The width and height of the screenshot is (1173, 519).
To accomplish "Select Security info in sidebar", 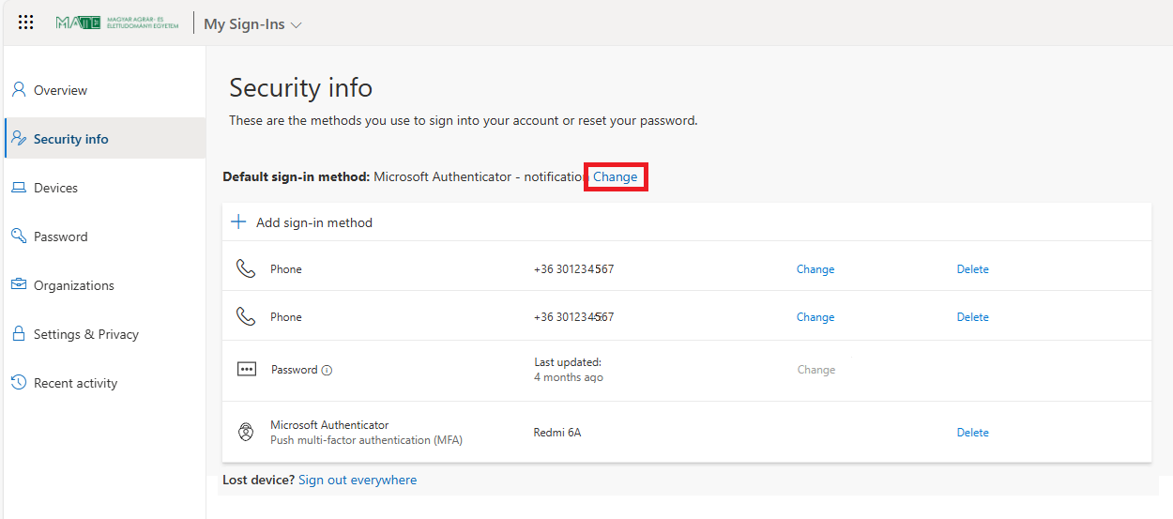I will click(x=70, y=139).
